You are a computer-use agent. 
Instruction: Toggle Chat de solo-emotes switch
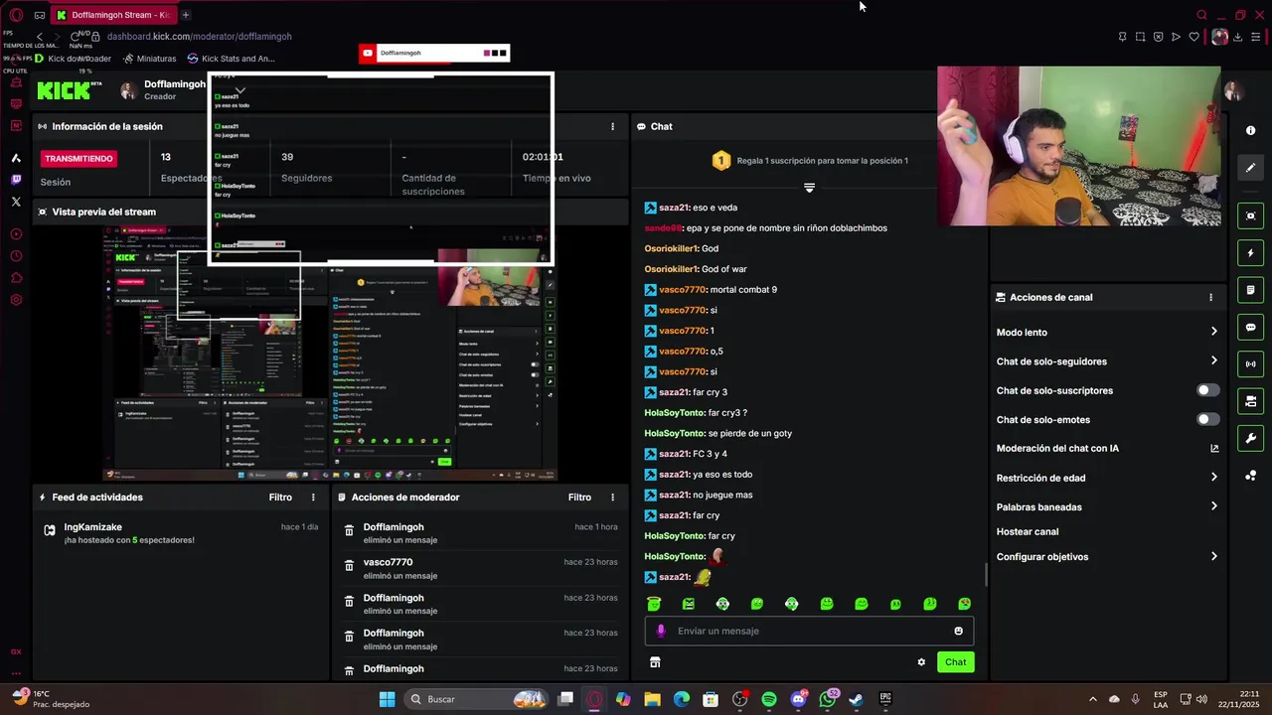[1207, 419]
